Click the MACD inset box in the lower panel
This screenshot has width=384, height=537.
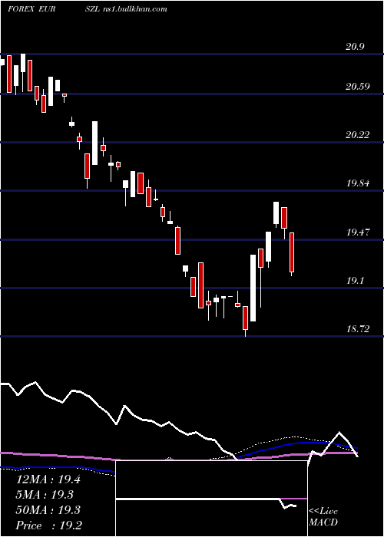(x=211, y=499)
